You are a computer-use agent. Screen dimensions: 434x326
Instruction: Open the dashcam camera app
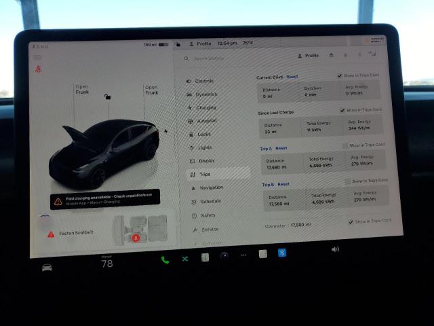224,255
